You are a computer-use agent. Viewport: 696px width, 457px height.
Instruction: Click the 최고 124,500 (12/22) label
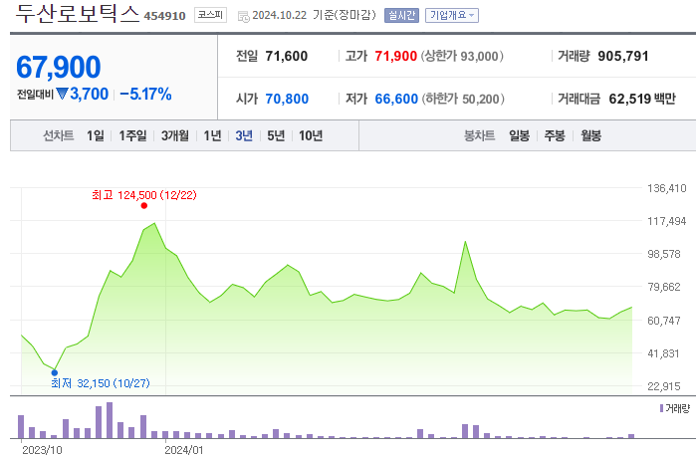pyautogui.click(x=144, y=195)
